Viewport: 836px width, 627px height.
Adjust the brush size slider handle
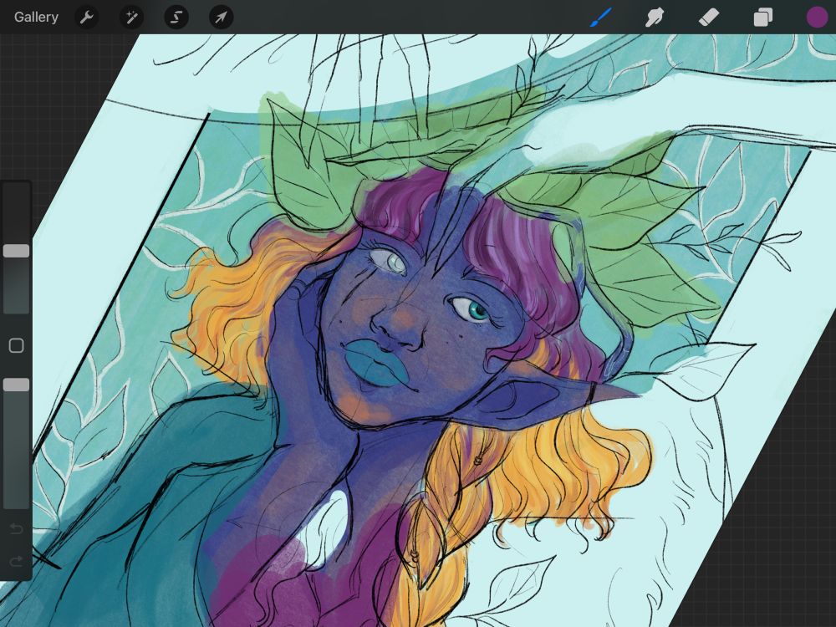[x=17, y=251]
